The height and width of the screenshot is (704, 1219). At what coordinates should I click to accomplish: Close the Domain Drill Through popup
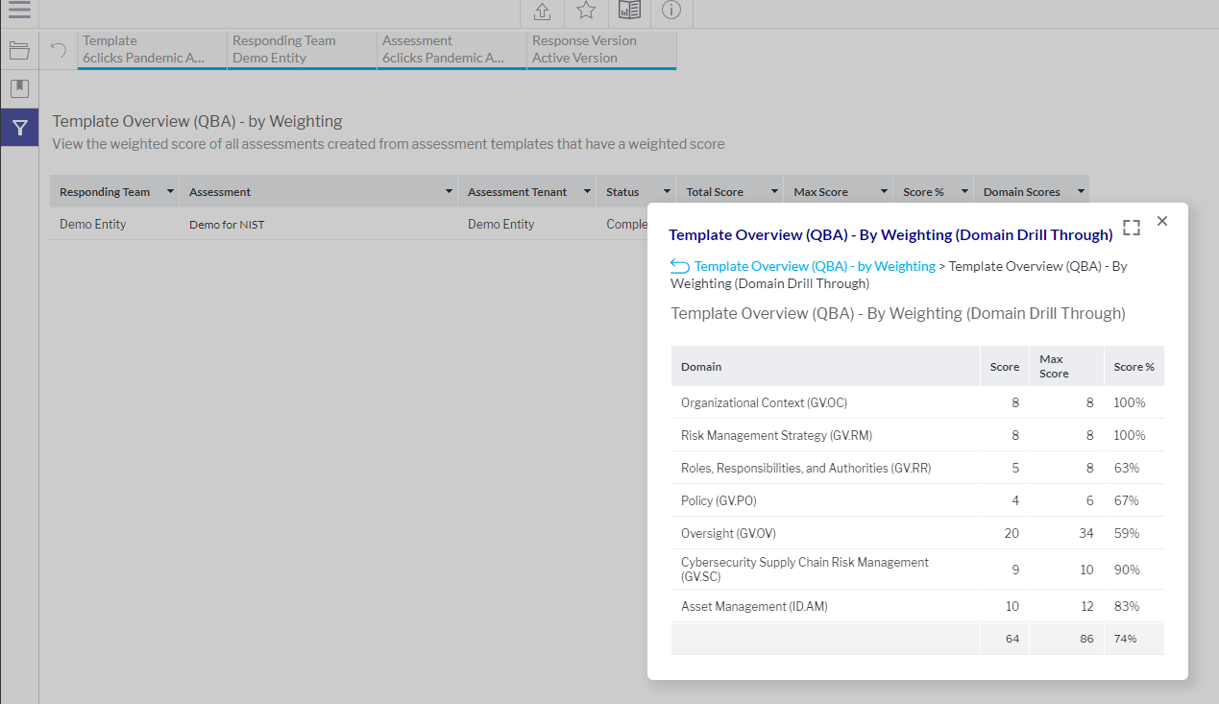pyautogui.click(x=1162, y=221)
